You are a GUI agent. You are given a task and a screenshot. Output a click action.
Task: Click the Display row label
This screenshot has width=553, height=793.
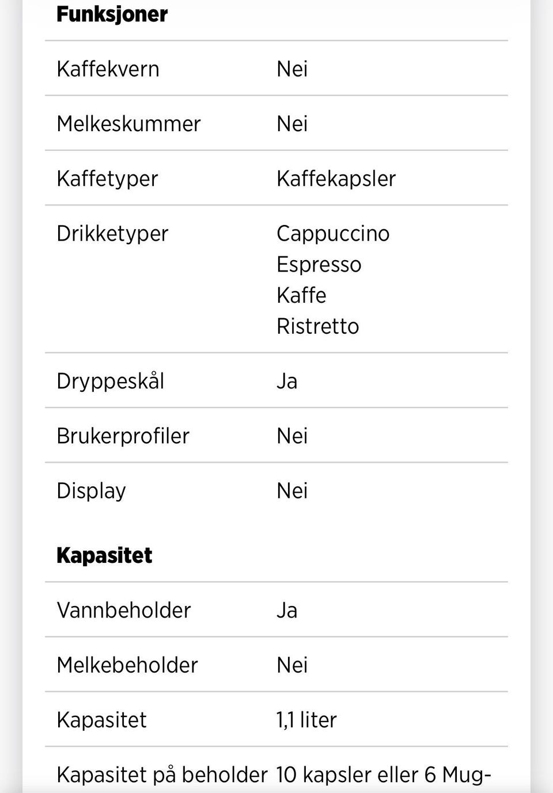(91, 490)
